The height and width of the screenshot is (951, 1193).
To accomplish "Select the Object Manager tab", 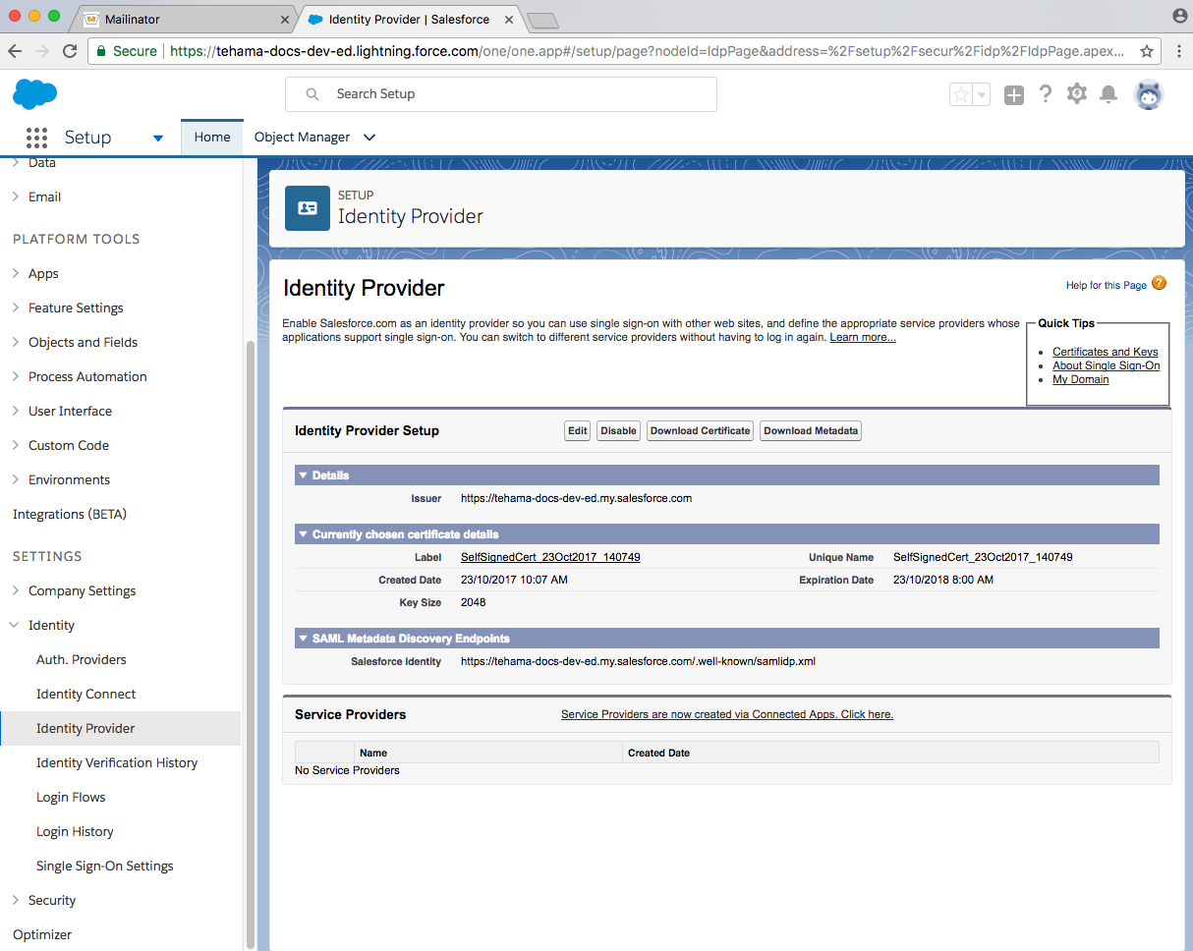I will click(302, 138).
